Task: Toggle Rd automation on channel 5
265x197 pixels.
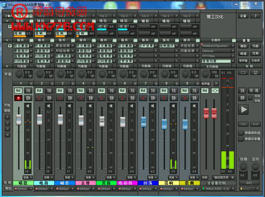Action: pyautogui.click(x=101, y=91)
